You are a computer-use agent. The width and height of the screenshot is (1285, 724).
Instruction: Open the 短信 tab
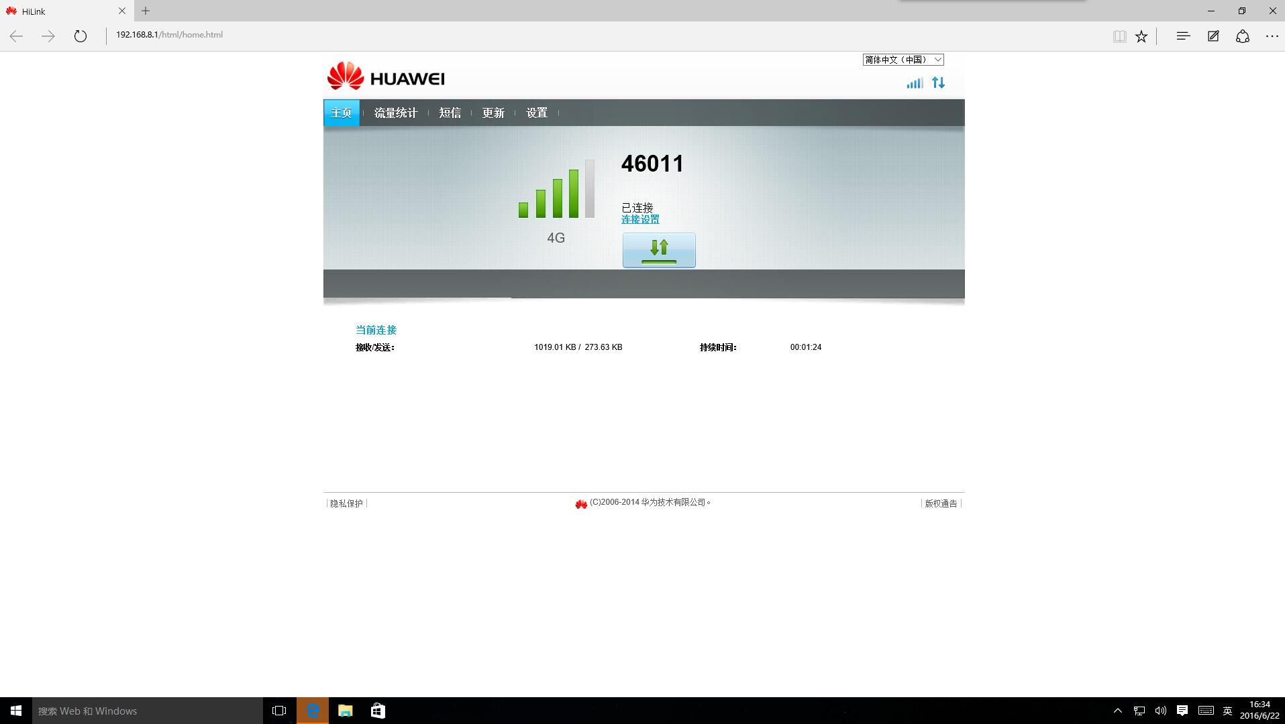[450, 113]
